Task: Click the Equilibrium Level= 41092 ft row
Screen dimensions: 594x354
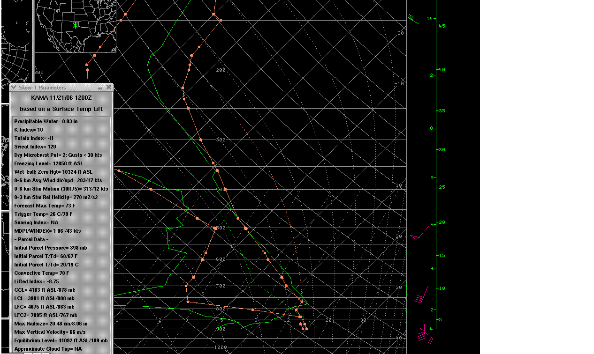Action: [61, 340]
